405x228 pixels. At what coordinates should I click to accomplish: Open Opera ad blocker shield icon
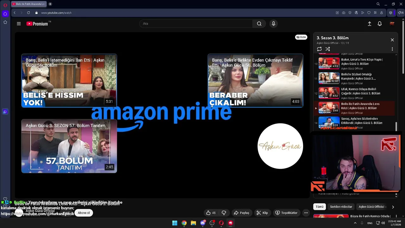coord(350,13)
